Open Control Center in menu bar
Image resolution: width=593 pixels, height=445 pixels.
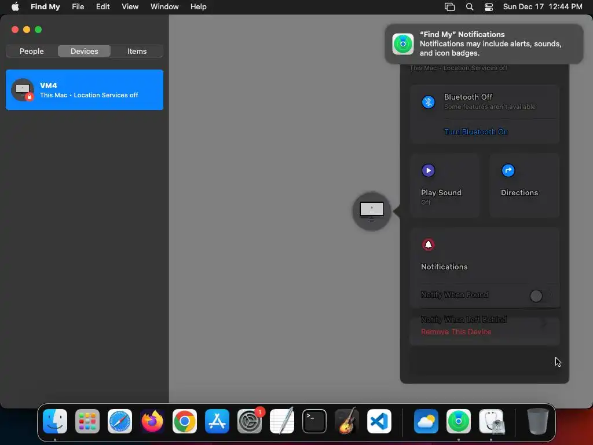[489, 7]
